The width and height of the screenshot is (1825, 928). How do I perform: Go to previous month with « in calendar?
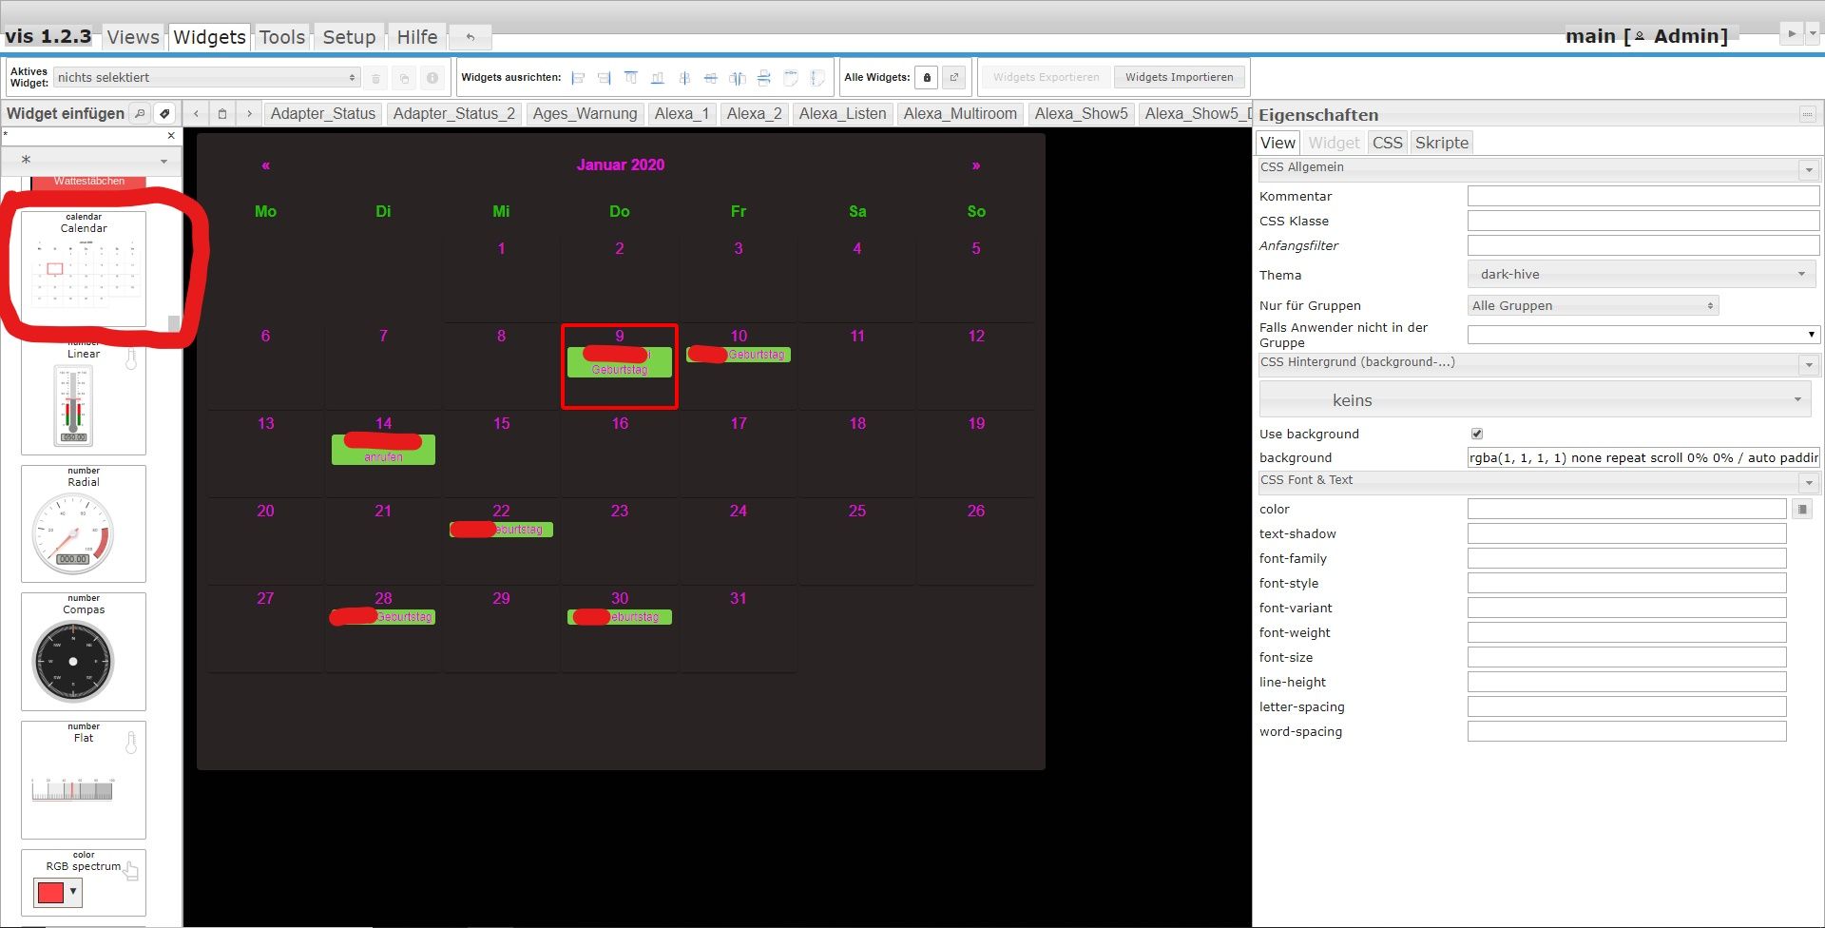(265, 165)
